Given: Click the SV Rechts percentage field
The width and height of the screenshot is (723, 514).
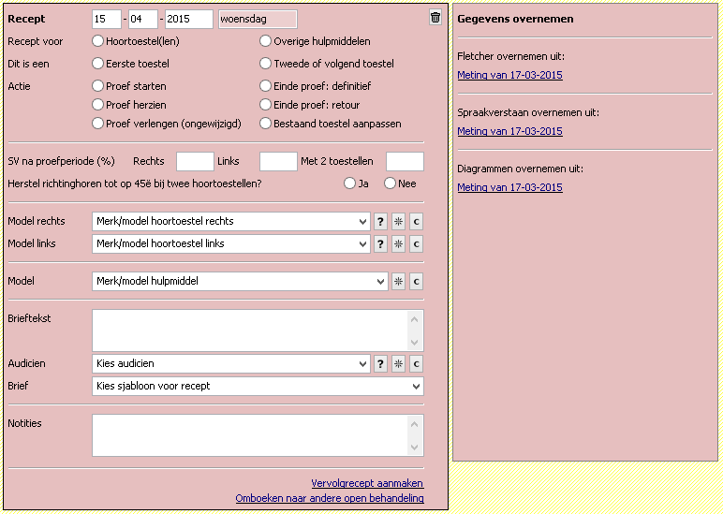Looking at the screenshot, I should pos(195,161).
